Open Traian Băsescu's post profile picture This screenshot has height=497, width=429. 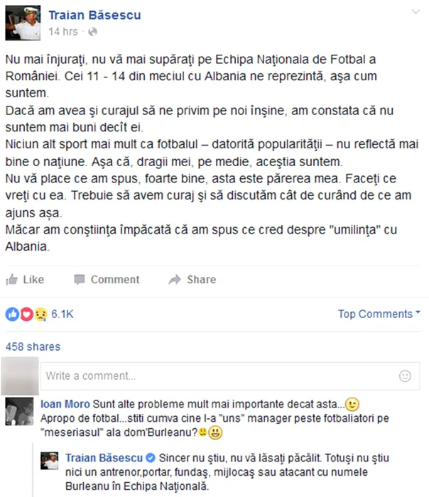pos(23,23)
